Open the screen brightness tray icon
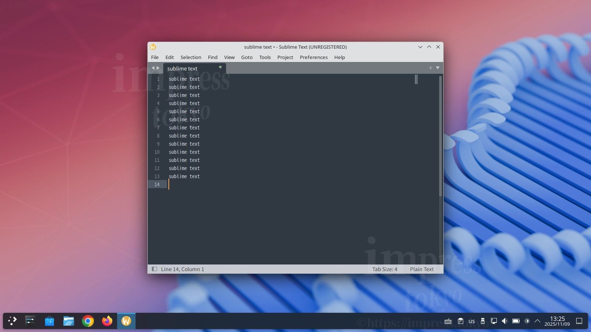The height and width of the screenshot is (332, 591). coord(527,321)
